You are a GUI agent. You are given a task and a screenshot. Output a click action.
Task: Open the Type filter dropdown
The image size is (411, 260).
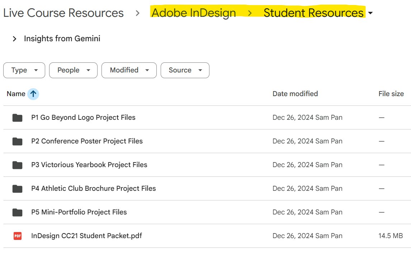click(x=24, y=70)
